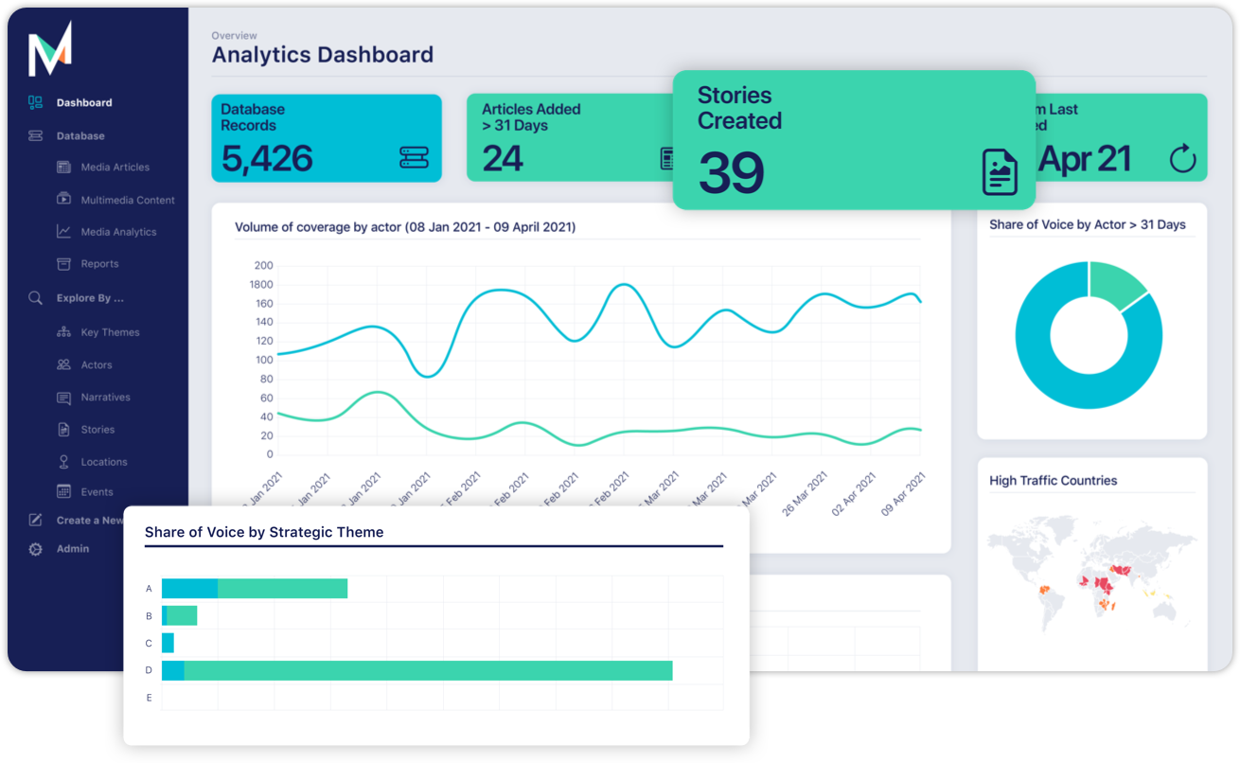Click the refresh icon on the Apr 21 card

pyautogui.click(x=1182, y=159)
